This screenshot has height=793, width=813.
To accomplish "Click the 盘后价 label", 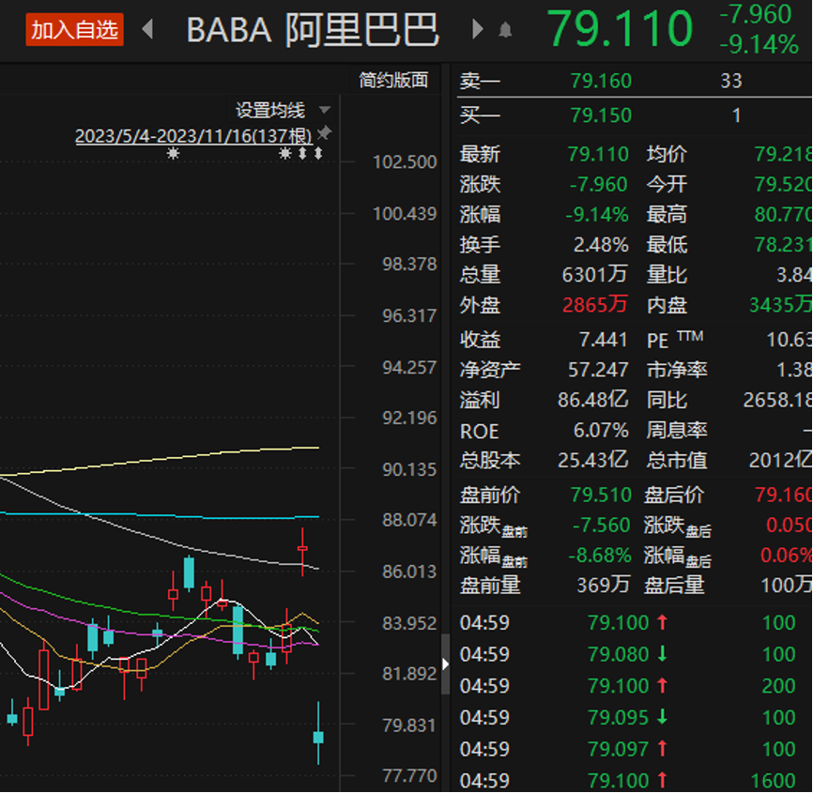I will click(674, 495).
